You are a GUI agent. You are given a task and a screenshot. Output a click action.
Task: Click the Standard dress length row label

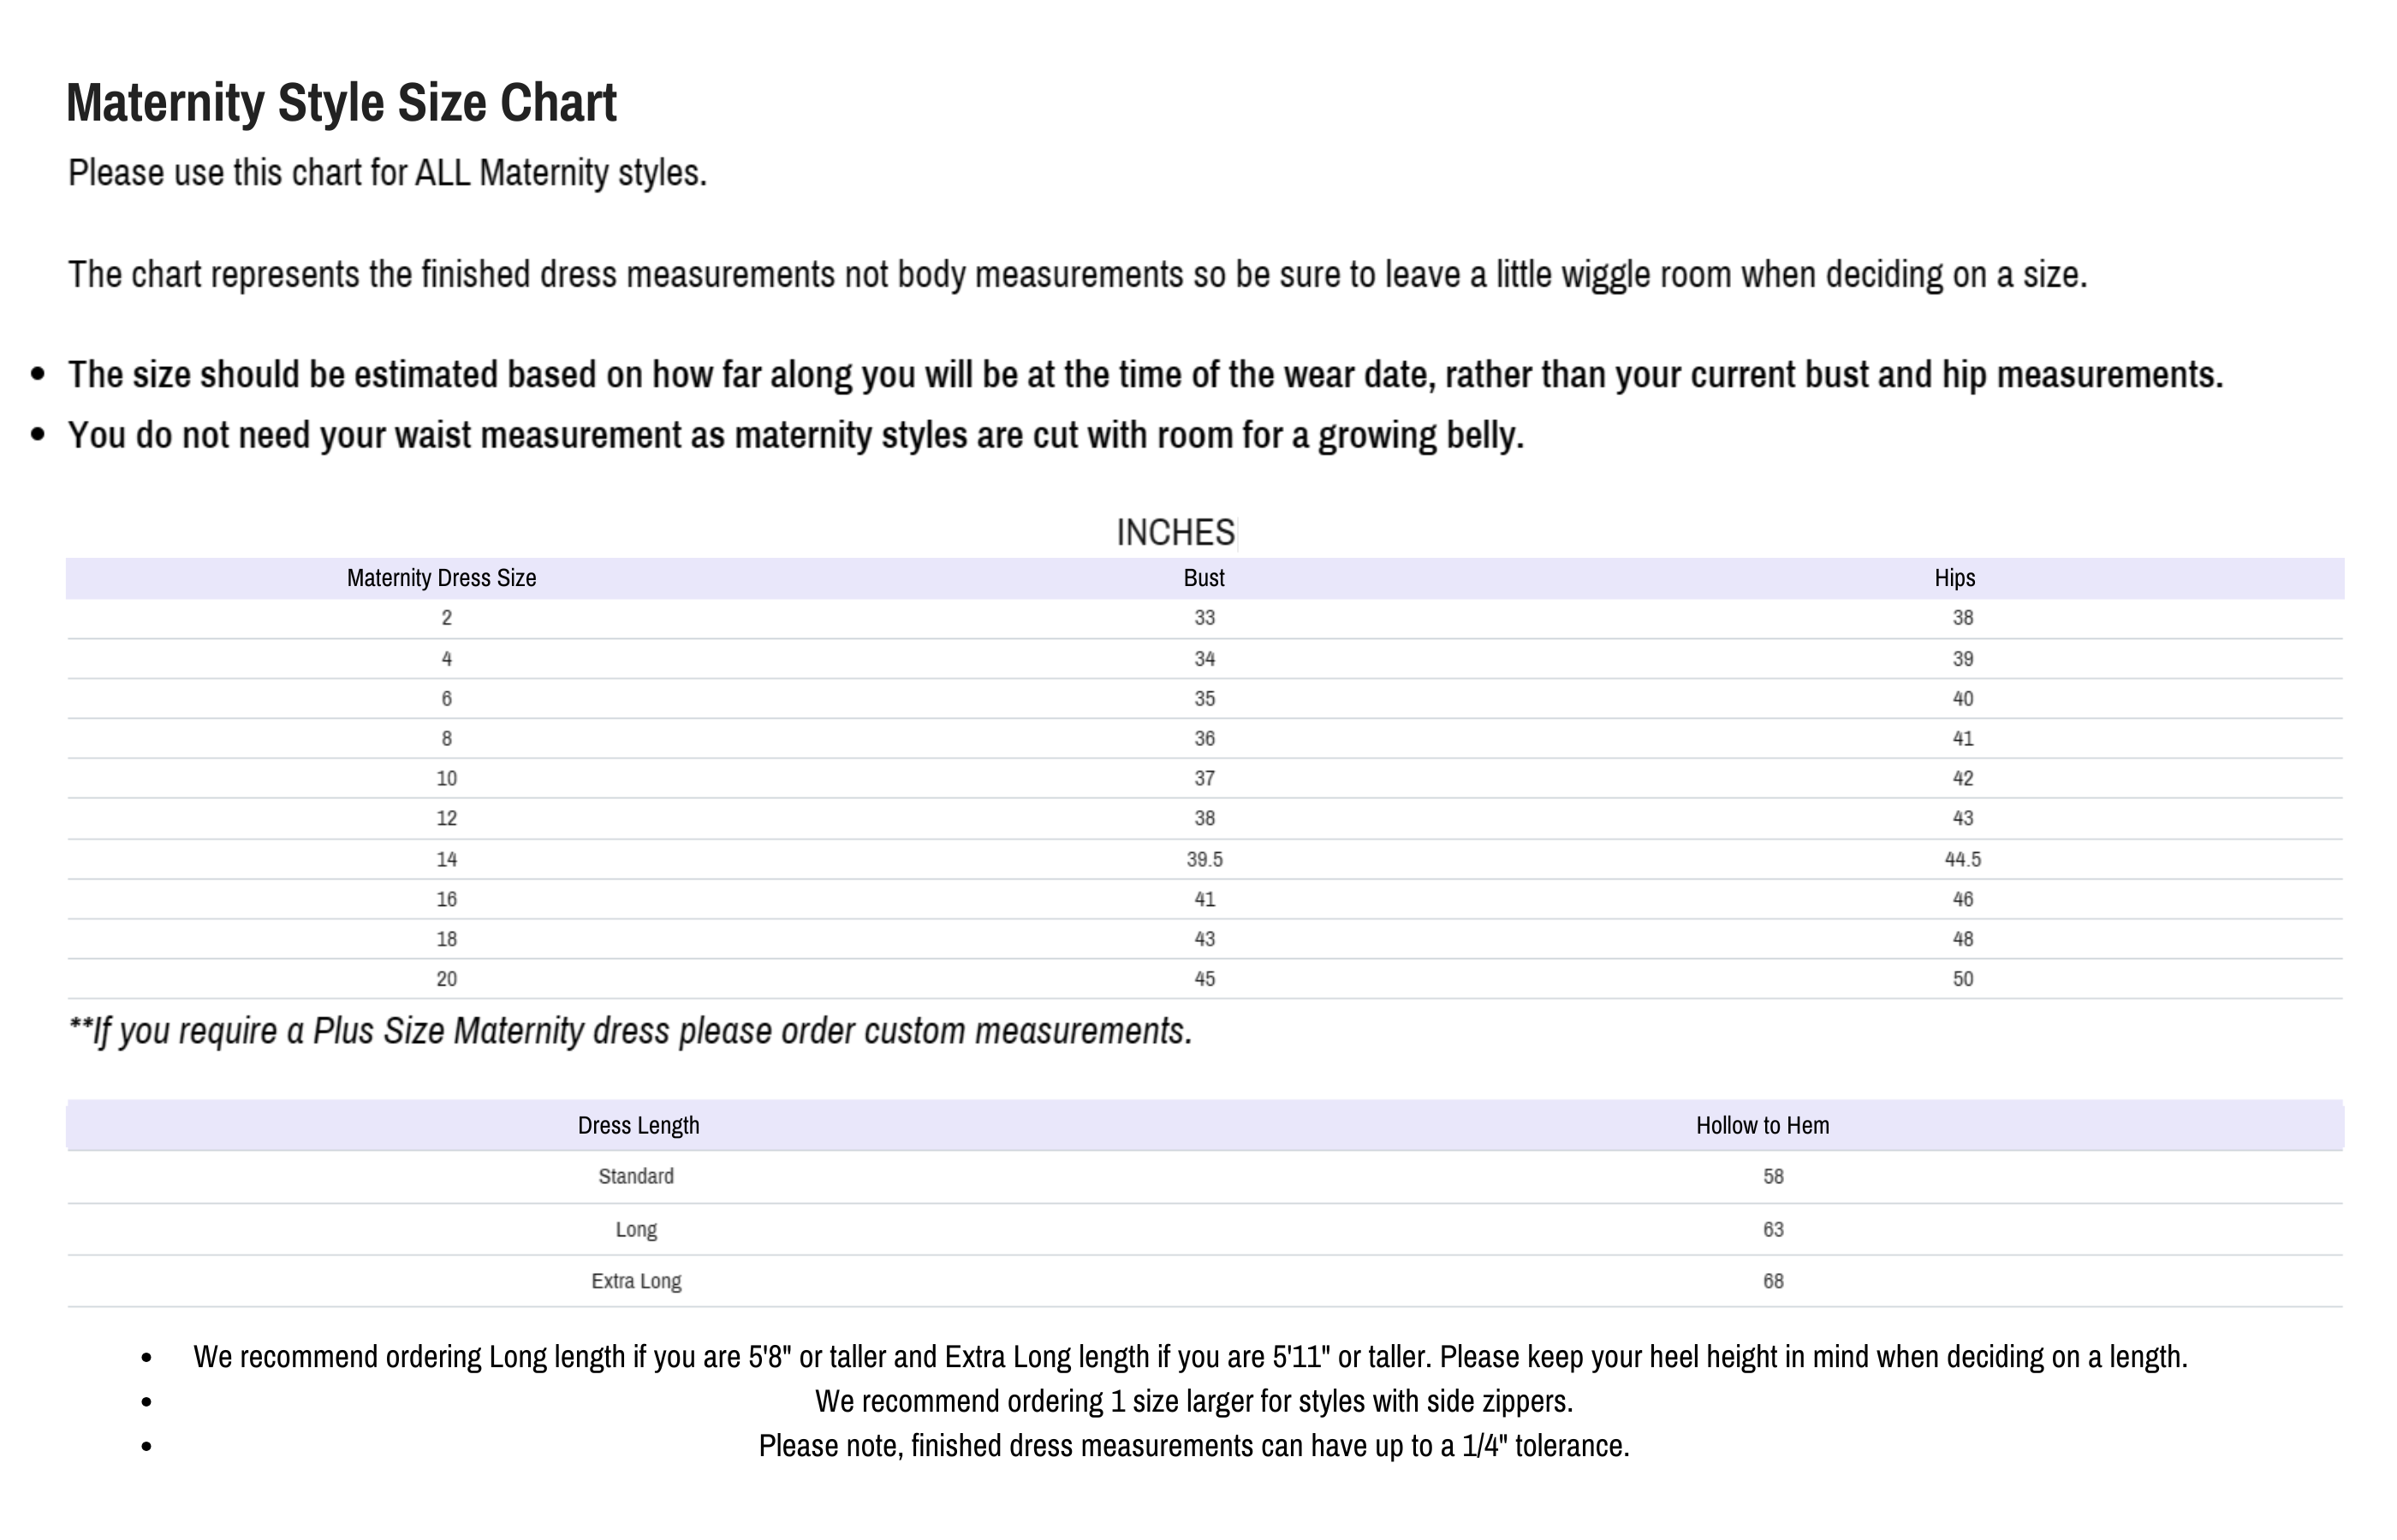point(636,1177)
